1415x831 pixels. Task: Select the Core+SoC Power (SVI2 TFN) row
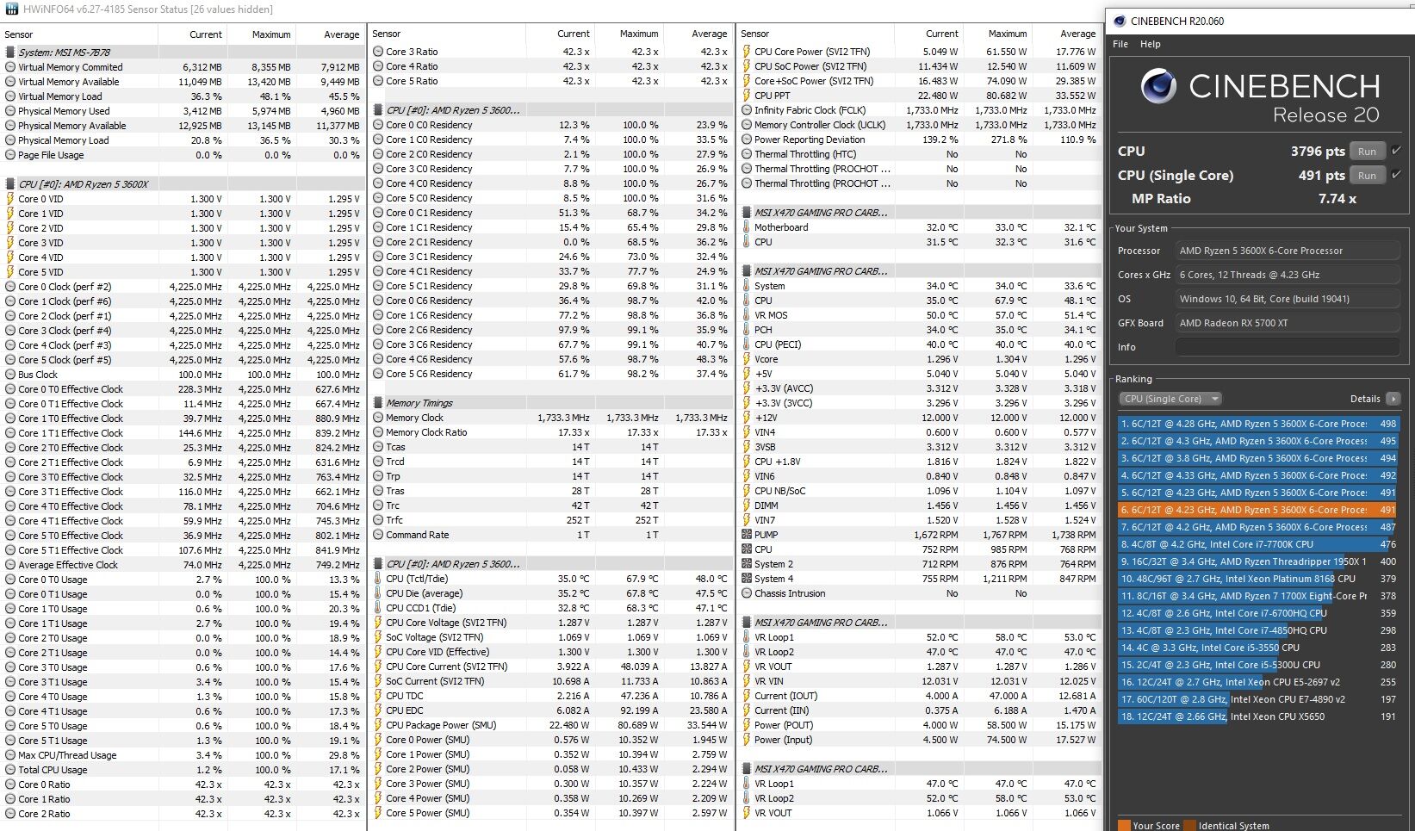tap(920, 81)
